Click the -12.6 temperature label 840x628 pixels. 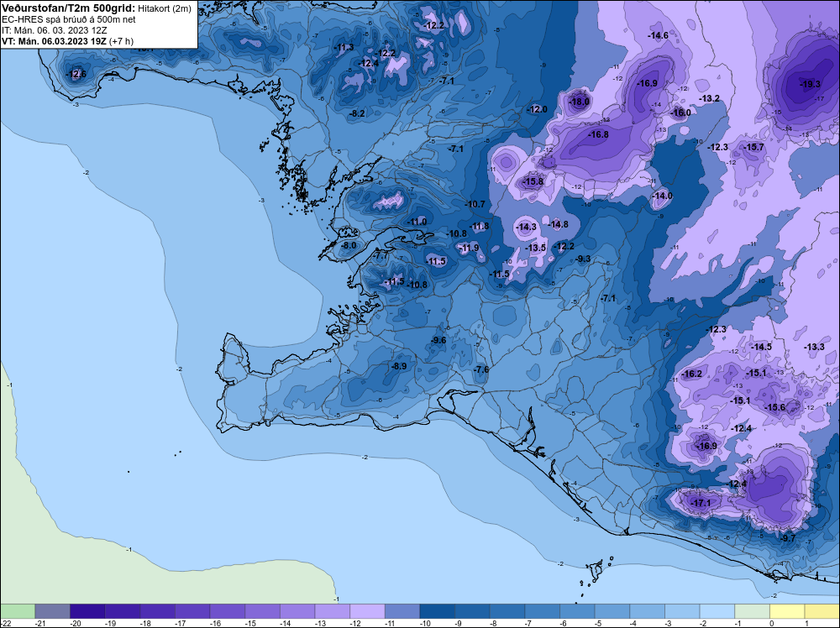76,75
